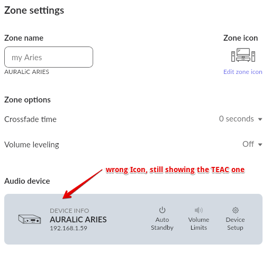Click the Device Setup gear icon

(236, 210)
